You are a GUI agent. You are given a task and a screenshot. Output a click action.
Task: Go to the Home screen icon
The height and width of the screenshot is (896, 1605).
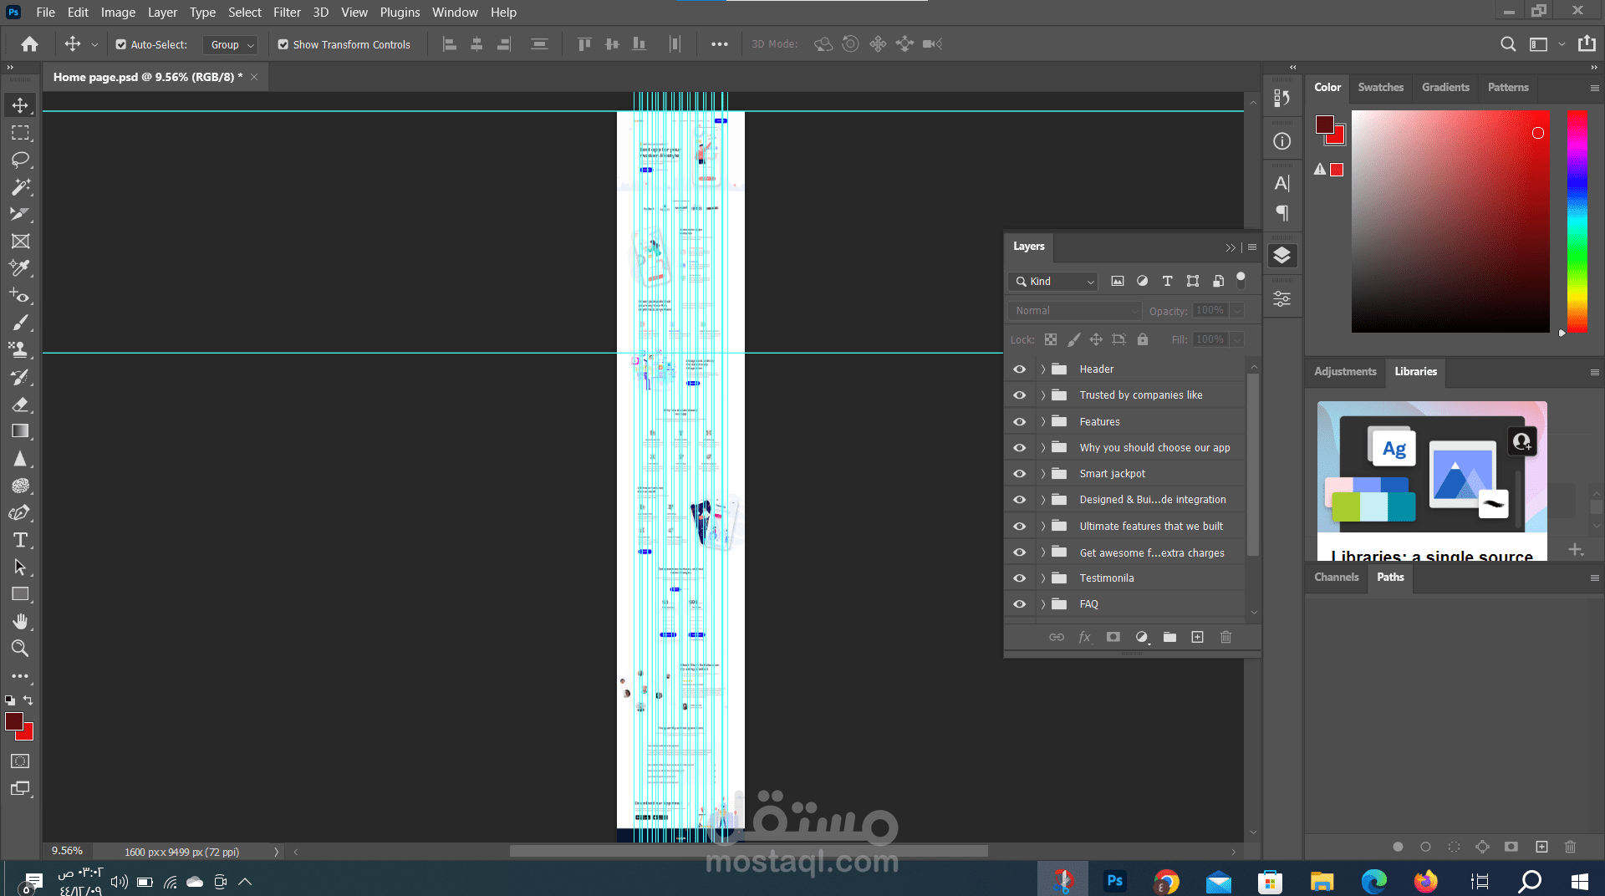coord(30,44)
